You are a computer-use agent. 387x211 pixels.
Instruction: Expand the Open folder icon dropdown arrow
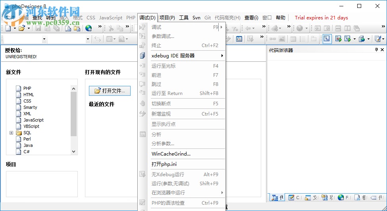point(29,29)
